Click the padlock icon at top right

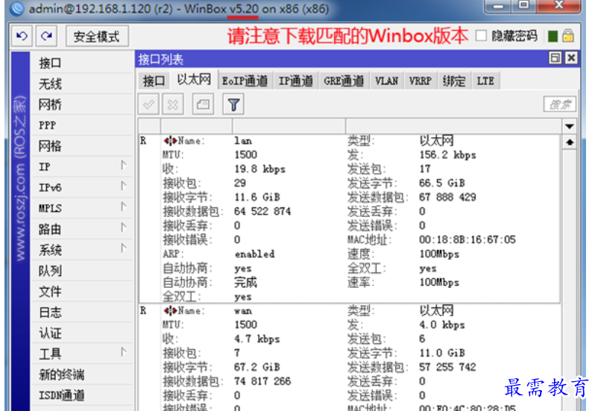click(x=568, y=36)
